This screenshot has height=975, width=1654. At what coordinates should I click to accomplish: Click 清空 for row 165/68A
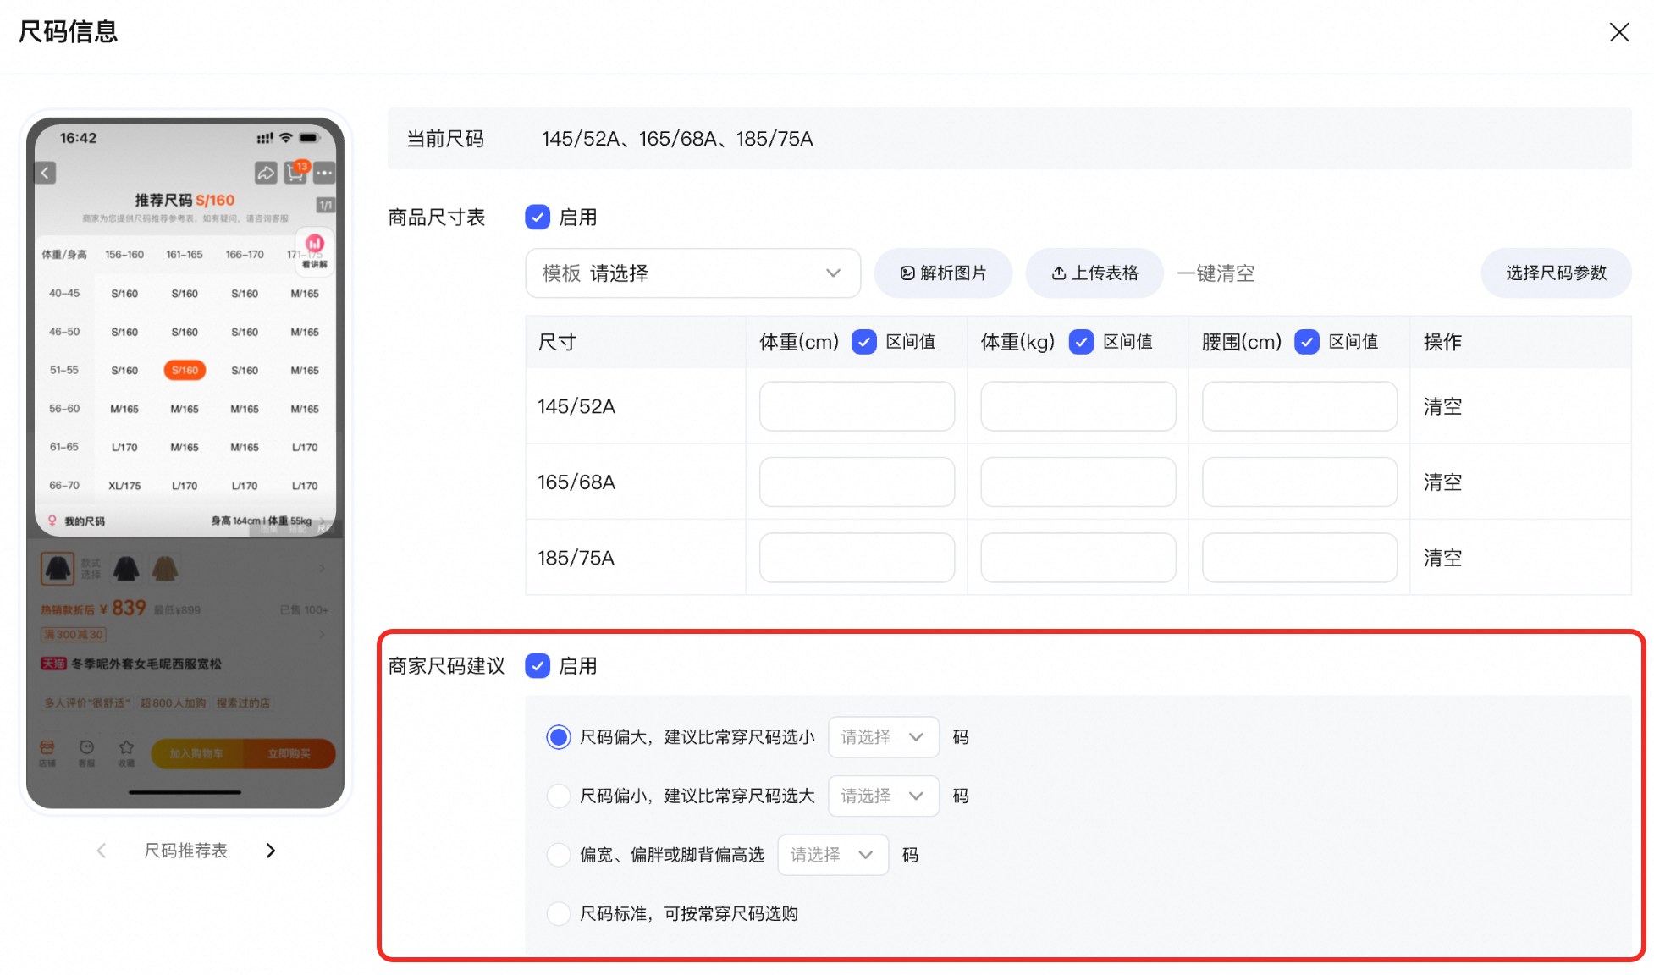click(1442, 482)
